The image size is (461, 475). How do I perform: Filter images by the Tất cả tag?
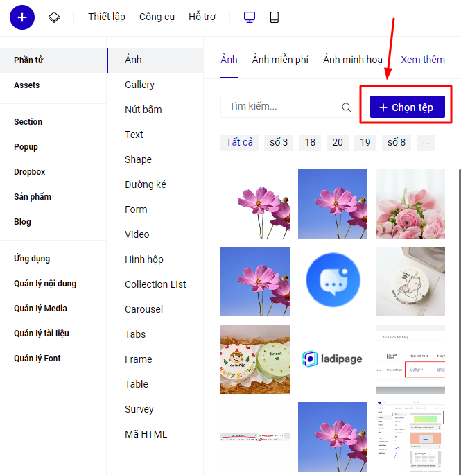[240, 143]
